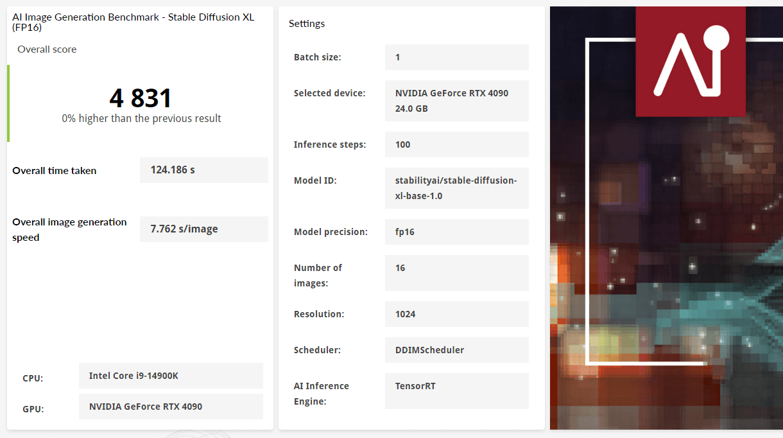
Task: Select the Overall time taken value 124.186 s
Action: [204, 170]
